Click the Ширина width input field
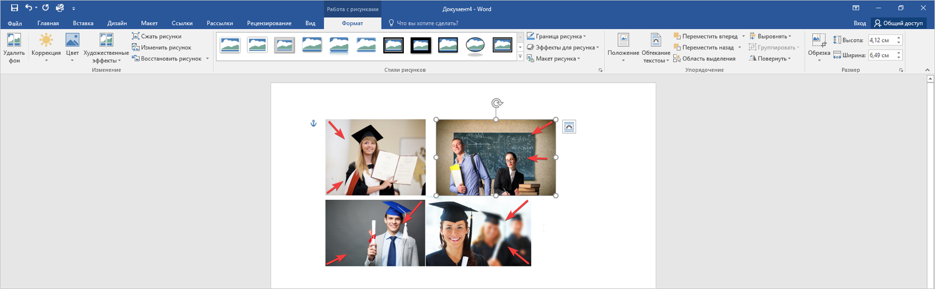This screenshot has height=289, width=935. [881, 55]
